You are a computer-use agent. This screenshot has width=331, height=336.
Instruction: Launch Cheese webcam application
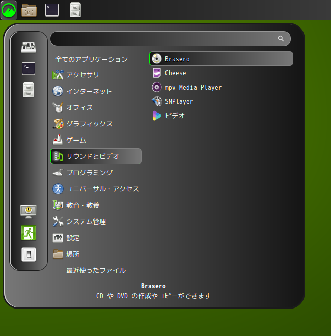click(221, 73)
